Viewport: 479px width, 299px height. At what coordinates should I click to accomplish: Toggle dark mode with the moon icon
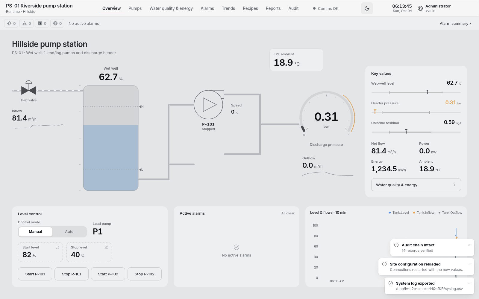coord(367,8)
